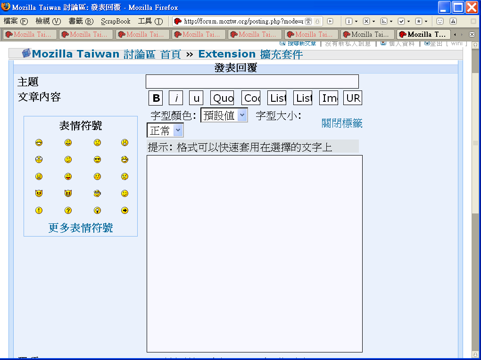Insert the winking smiley
Screen dimensions: 481x360
point(124,193)
